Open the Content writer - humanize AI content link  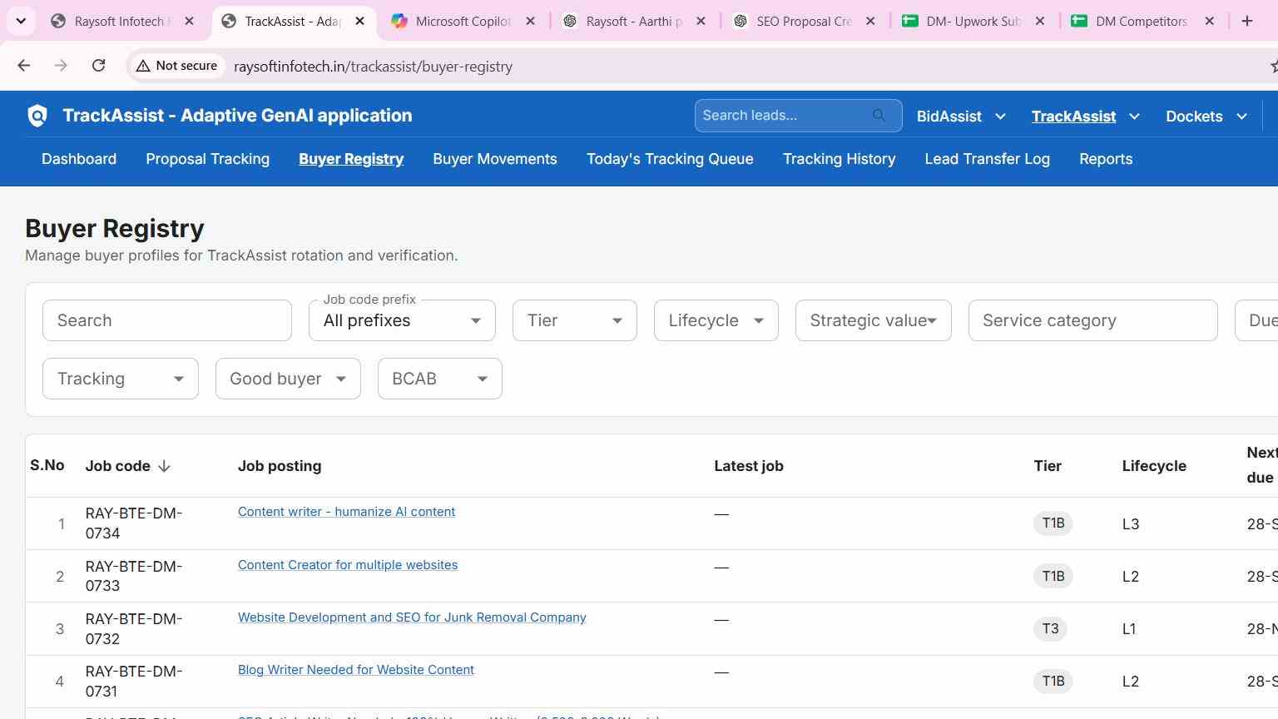[346, 512]
